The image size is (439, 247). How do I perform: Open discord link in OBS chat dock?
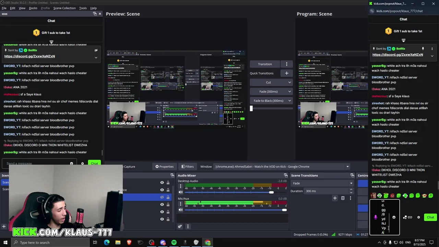coord(29,56)
